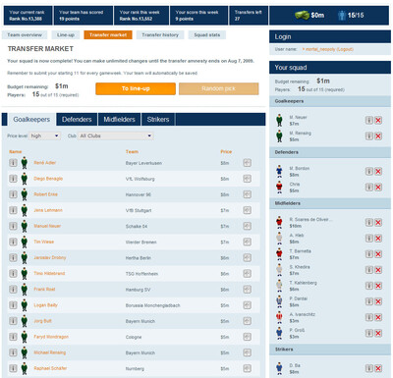The width and height of the screenshot is (393, 378).
Task: Remove M. Neuer with red X icon
Action: (x=378, y=121)
